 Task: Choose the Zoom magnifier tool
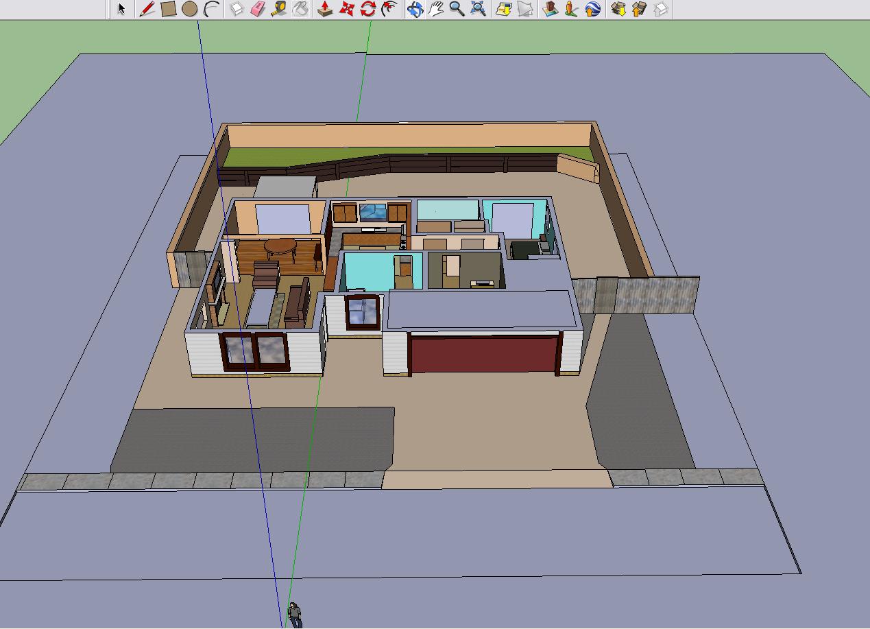coord(457,9)
